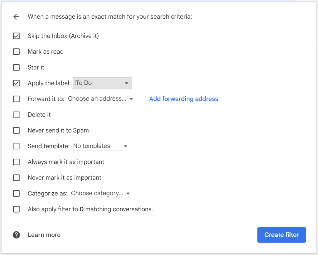This screenshot has width=318, height=255.
Task: Check Also apply filter to matching conversations
Action: (x=16, y=209)
